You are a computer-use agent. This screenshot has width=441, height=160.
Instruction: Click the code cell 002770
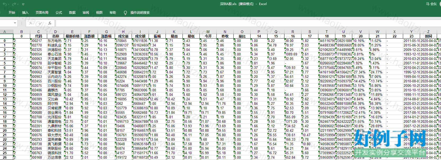(38, 45)
